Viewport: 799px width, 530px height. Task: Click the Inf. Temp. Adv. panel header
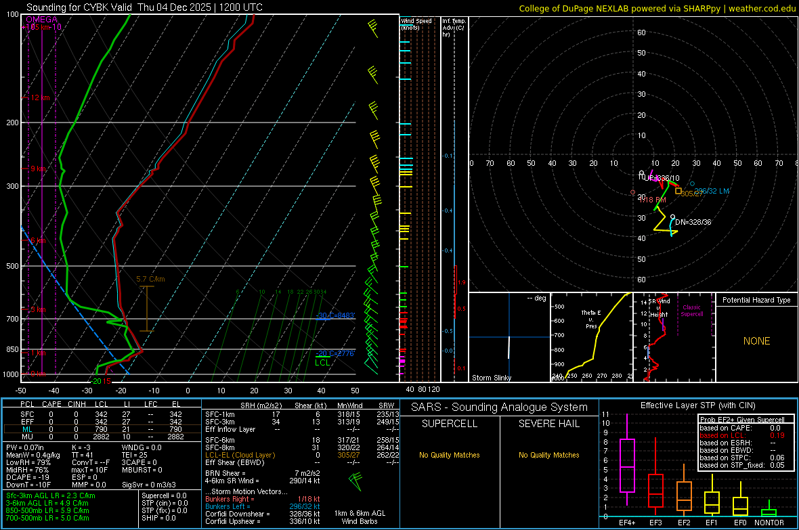454,28
